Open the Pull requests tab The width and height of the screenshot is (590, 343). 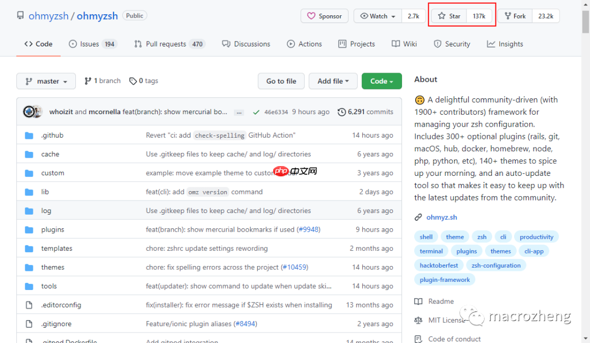[169, 44]
